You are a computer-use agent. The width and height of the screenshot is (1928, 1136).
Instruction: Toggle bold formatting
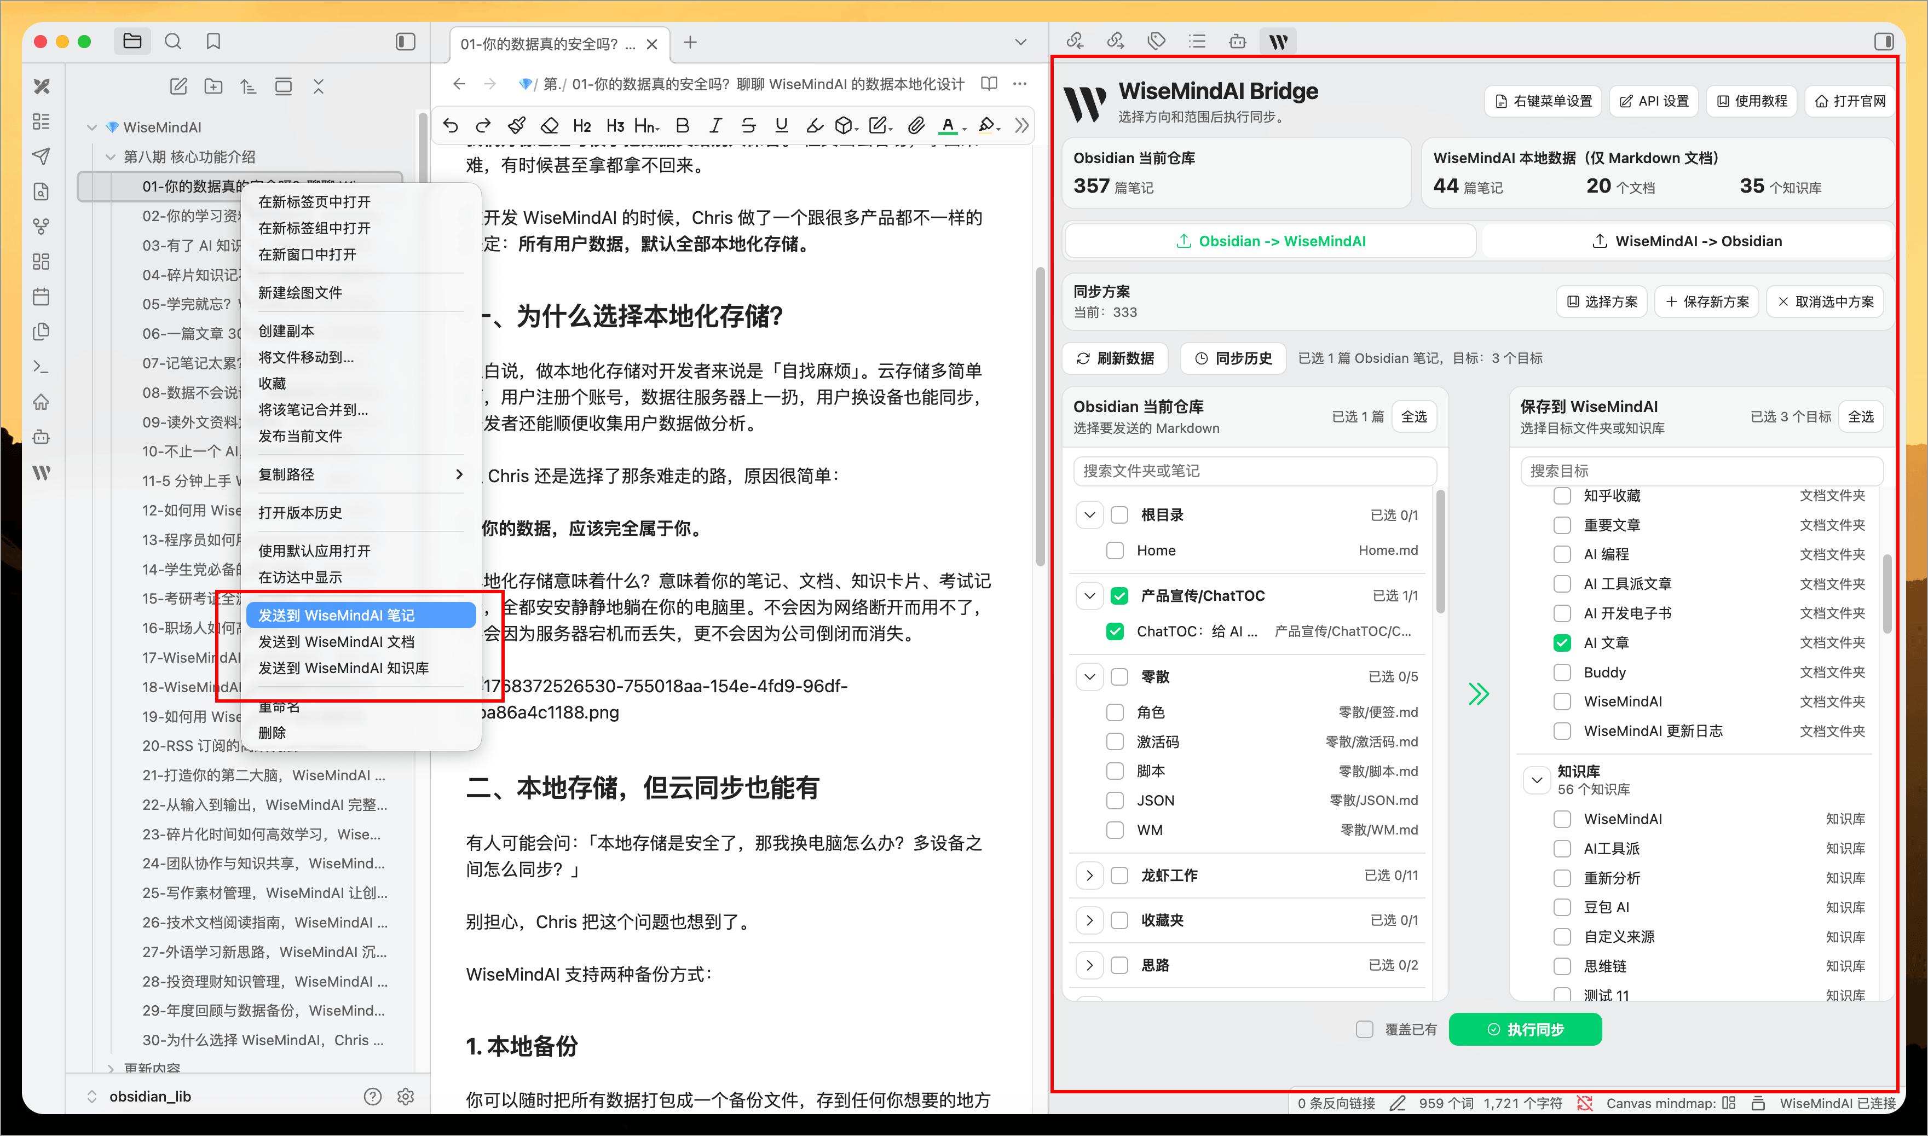pos(682,125)
